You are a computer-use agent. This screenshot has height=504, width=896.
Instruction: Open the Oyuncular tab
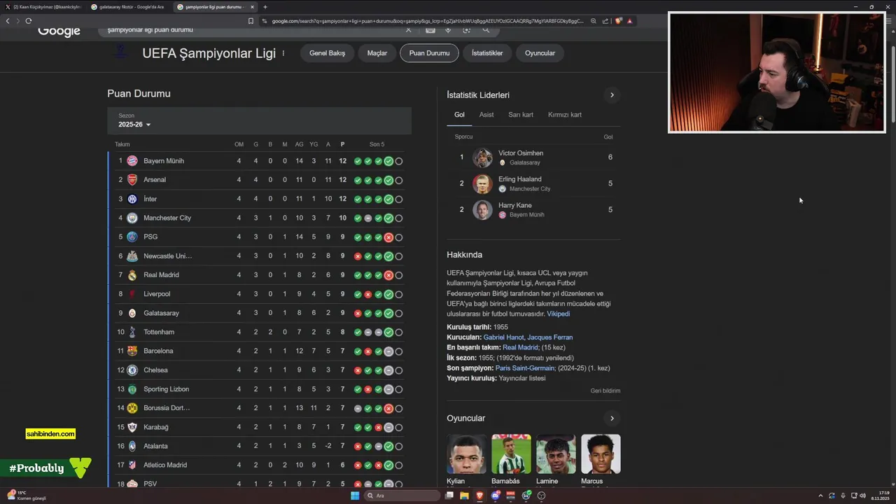pyautogui.click(x=540, y=53)
